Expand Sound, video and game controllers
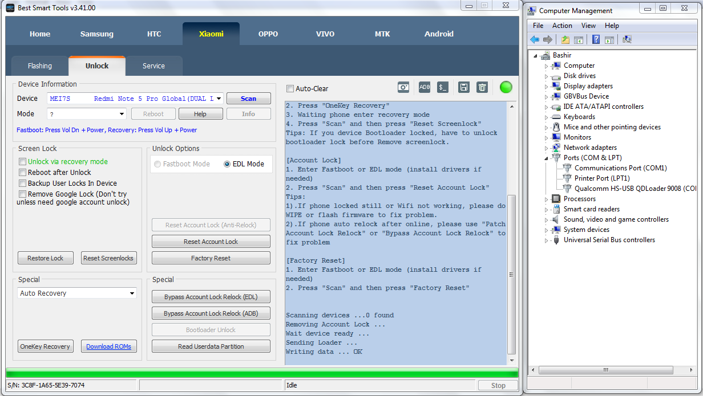Image resolution: width=703 pixels, height=396 pixels. pyautogui.click(x=546, y=220)
